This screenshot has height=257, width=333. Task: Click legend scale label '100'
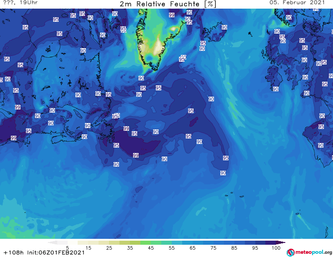[276, 248]
